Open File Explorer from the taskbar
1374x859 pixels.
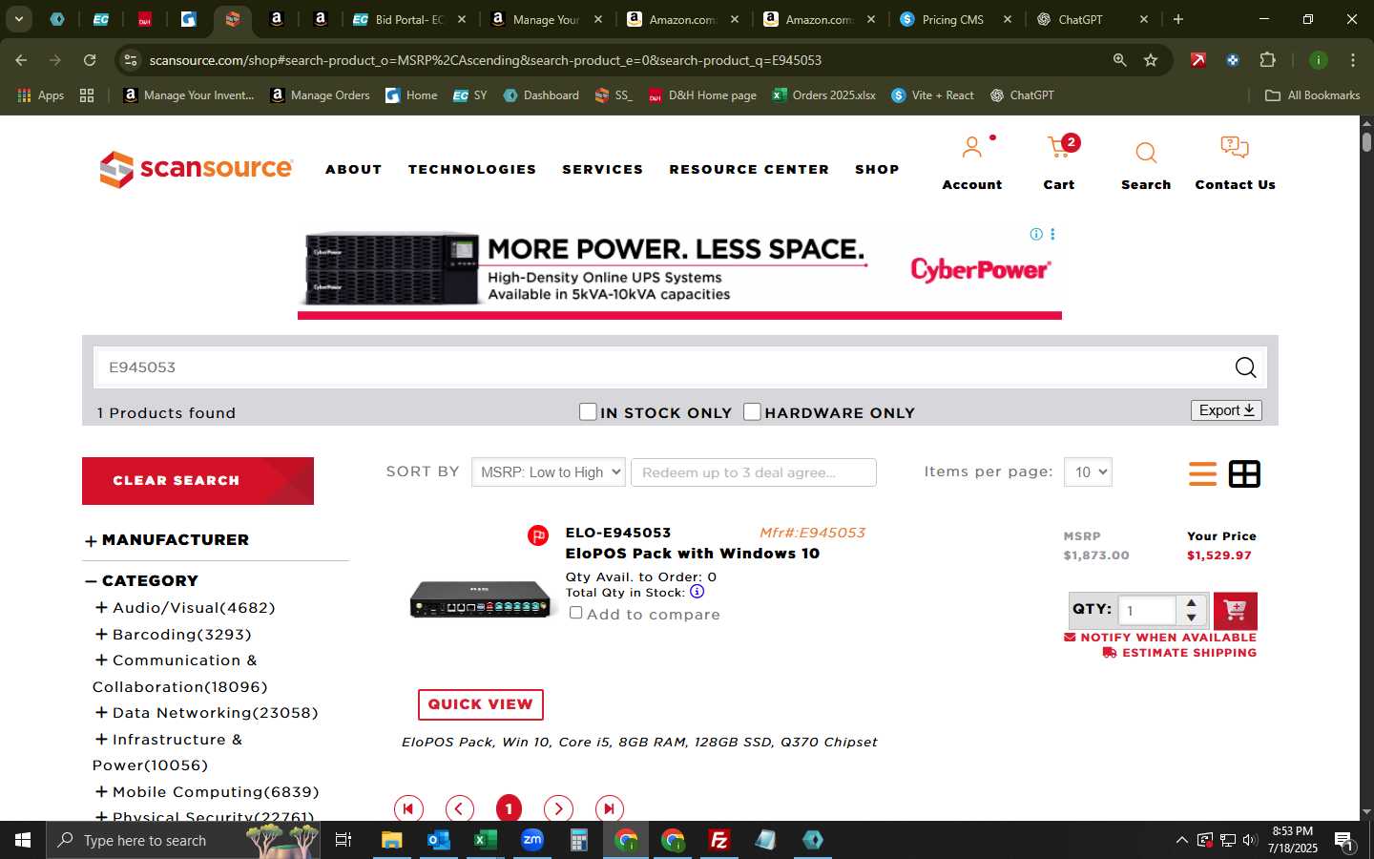(x=391, y=840)
